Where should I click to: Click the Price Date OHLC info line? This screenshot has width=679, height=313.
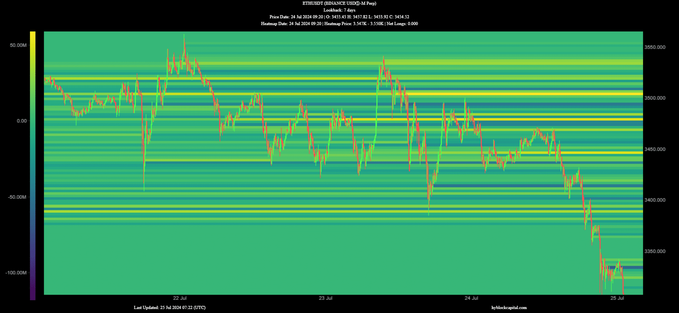click(x=339, y=17)
